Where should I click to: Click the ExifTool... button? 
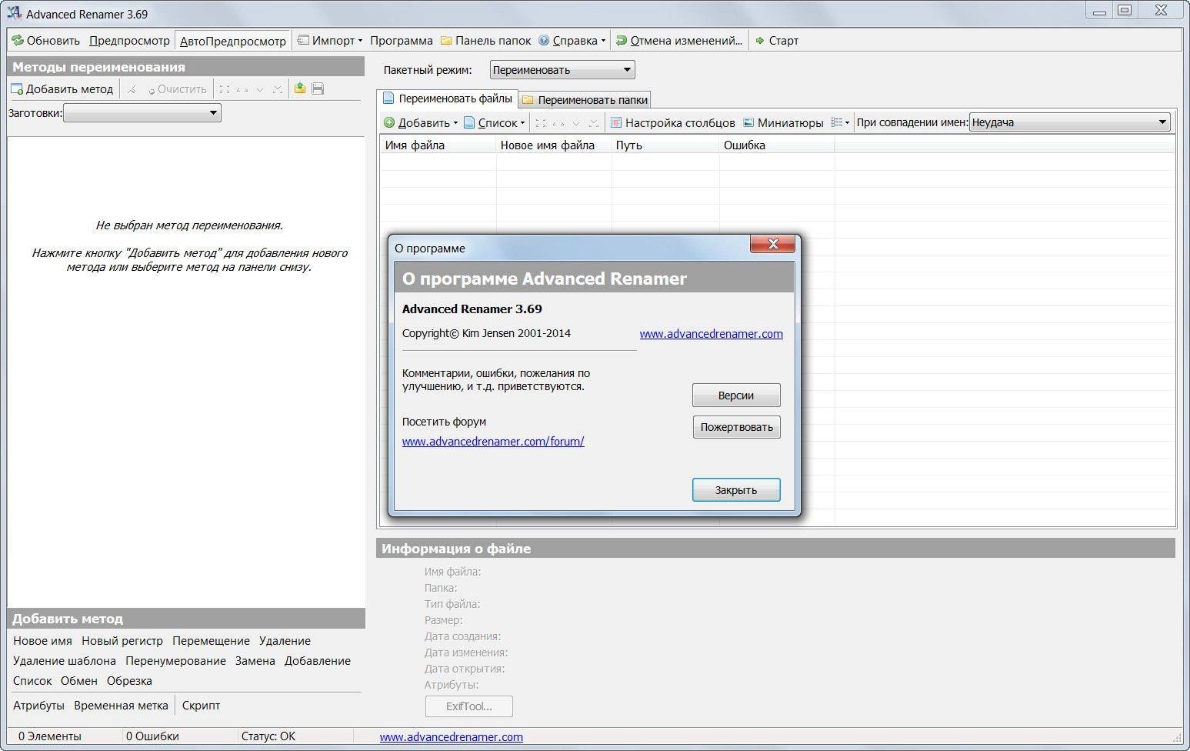pyautogui.click(x=468, y=706)
